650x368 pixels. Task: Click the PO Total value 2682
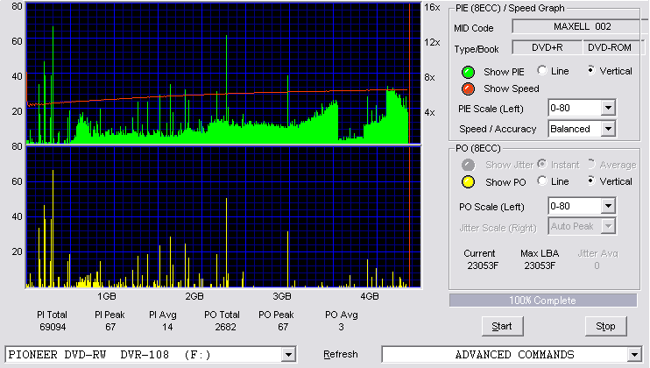click(225, 328)
